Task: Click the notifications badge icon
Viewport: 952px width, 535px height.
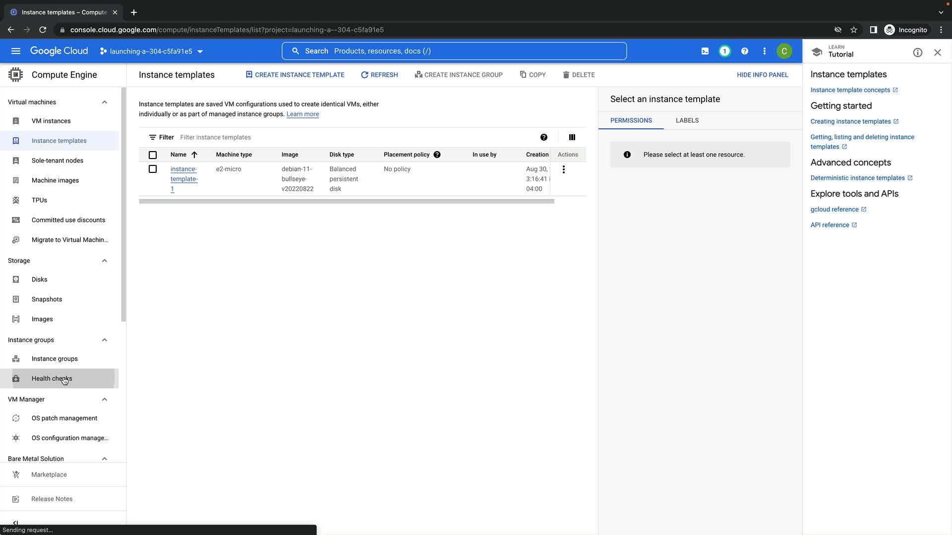Action: pos(724,51)
